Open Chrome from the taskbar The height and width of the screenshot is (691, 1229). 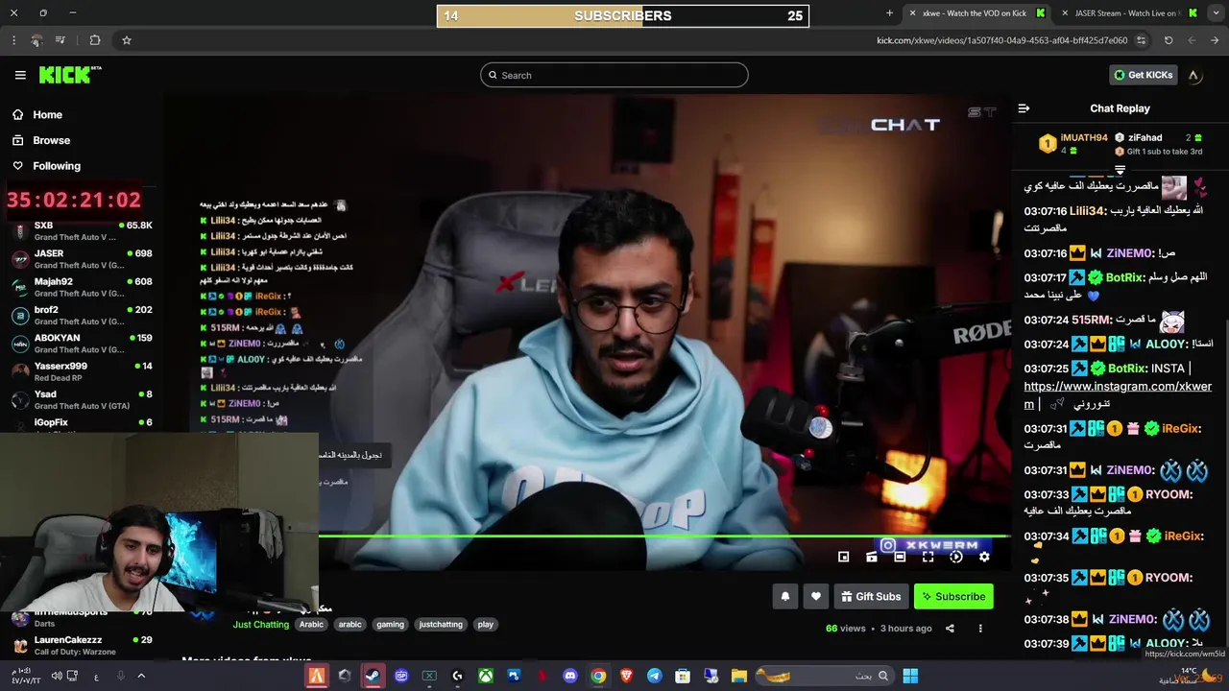click(x=598, y=676)
